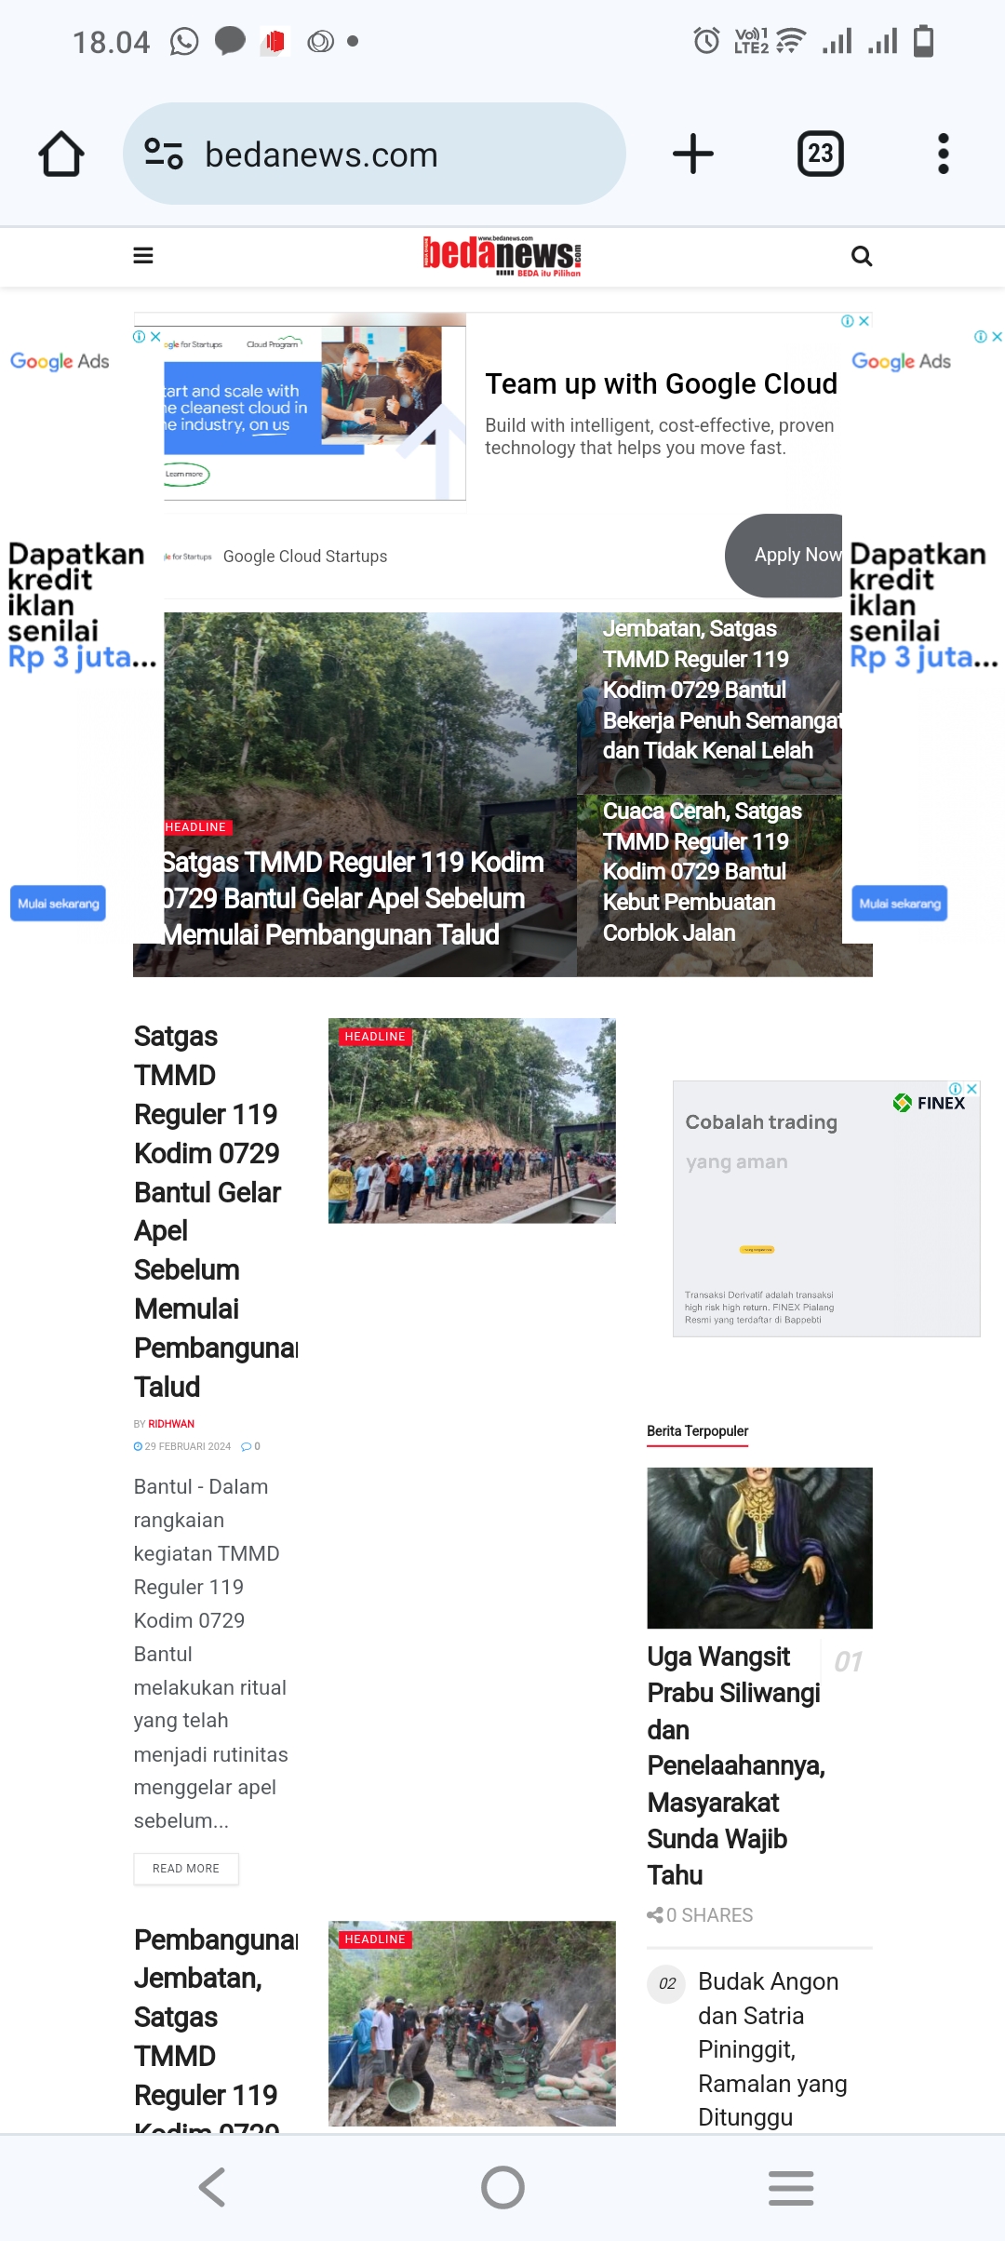This screenshot has width=1005, height=2241.
Task: Tap the site info icon in address bar
Action: (x=164, y=154)
